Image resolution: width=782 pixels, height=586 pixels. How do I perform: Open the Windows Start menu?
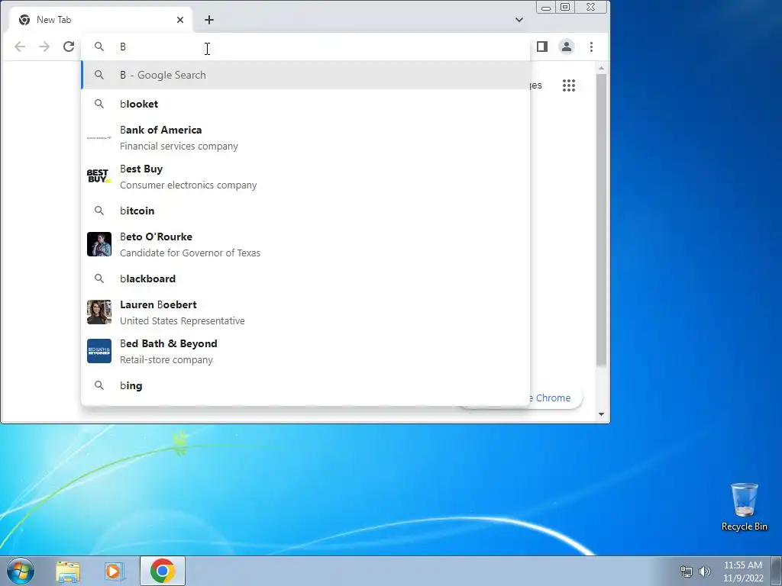point(21,571)
